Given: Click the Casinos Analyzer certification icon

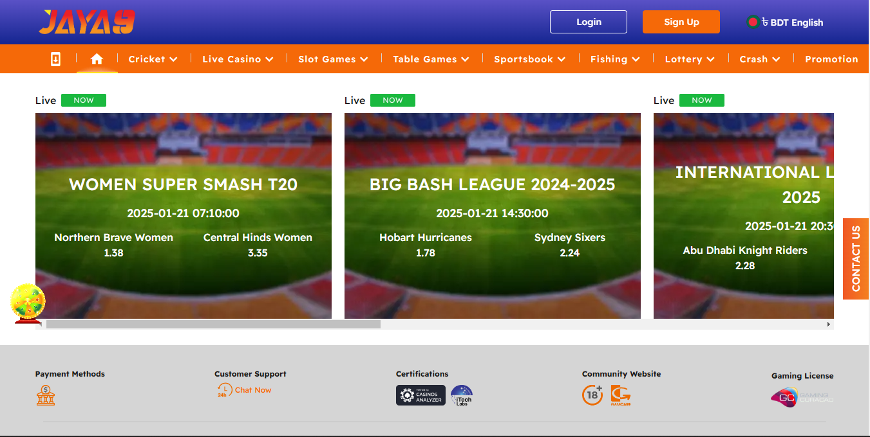Looking at the screenshot, I should pyautogui.click(x=421, y=395).
